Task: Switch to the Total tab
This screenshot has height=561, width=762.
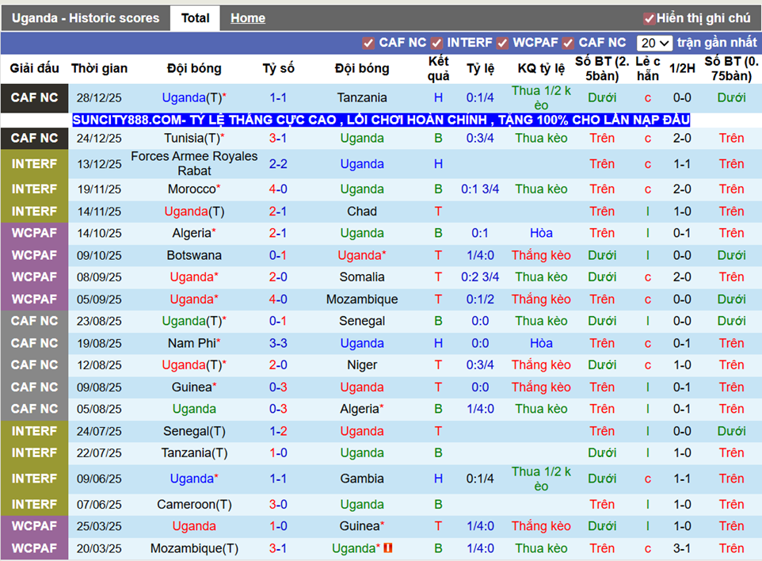Action: pyautogui.click(x=195, y=18)
